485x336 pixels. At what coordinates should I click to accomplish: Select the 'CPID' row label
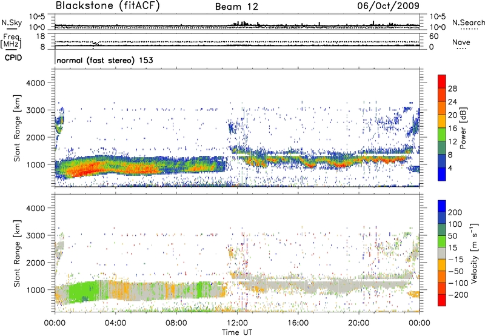(x=13, y=58)
